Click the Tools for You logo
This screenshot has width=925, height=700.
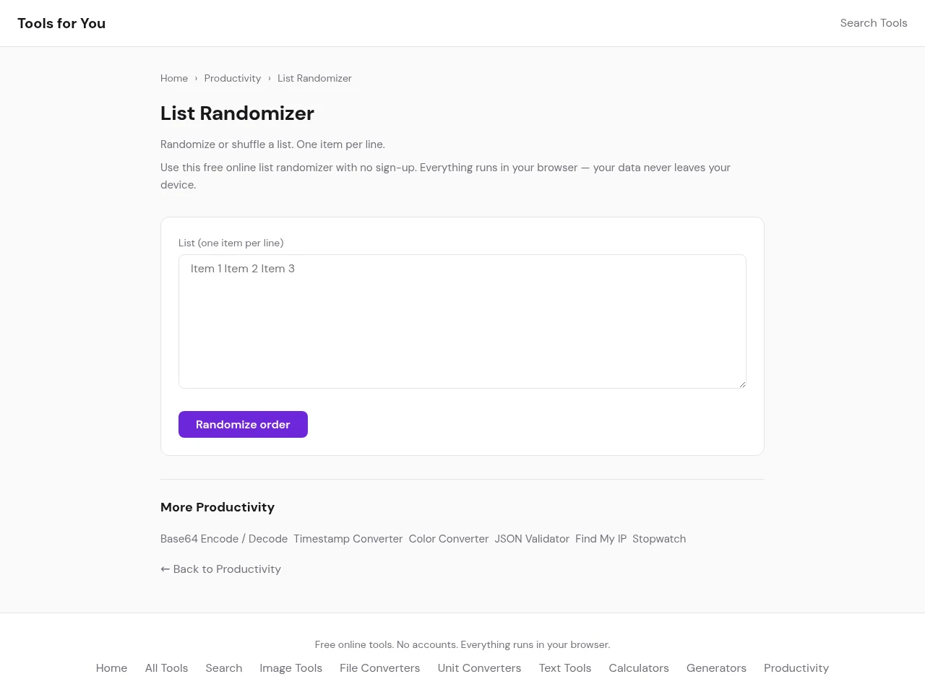(x=61, y=23)
